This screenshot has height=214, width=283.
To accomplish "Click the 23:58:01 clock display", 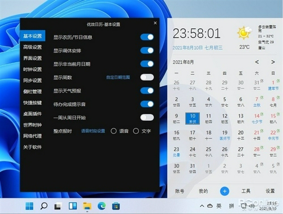I will tap(197, 33).
